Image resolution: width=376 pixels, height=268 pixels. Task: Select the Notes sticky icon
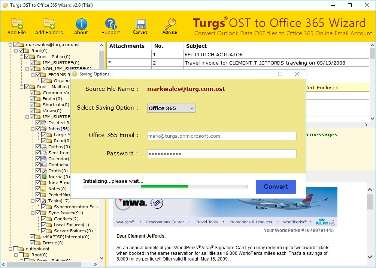coord(44,189)
